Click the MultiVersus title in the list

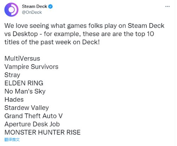(x=22, y=58)
